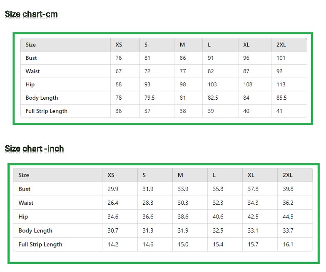This screenshot has height=272, width=326.
Task: Click Full Strip Length label in cm table
Action: pyautogui.click(x=46, y=111)
